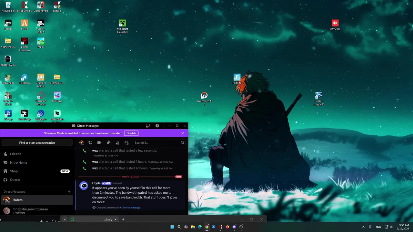Select the CurseForge desktop icon
Image resolution: width=413 pixels, height=232 pixels.
point(25,115)
